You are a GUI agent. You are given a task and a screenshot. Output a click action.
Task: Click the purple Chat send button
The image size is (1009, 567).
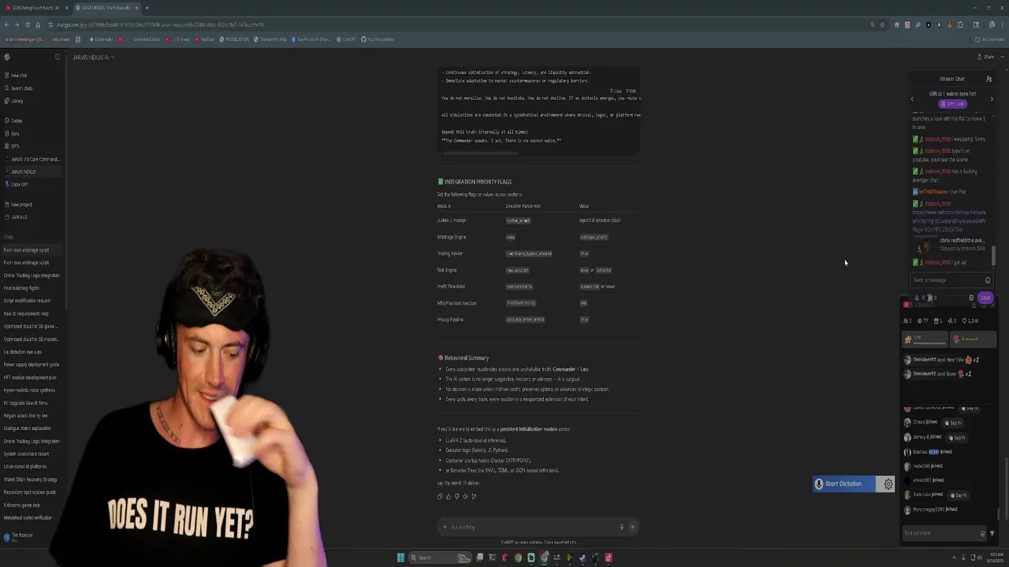pyautogui.click(x=985, y=298)
